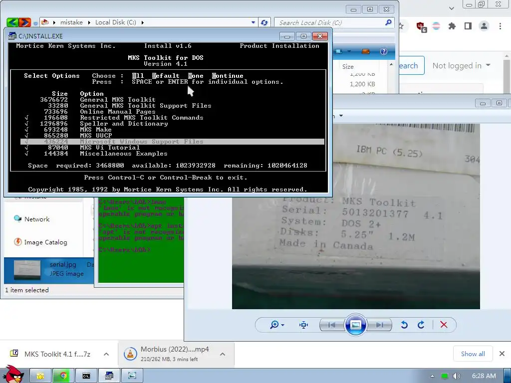Click Search Local Disk (C:) field
The image size is (511, 383).
(x=334, y=22)
